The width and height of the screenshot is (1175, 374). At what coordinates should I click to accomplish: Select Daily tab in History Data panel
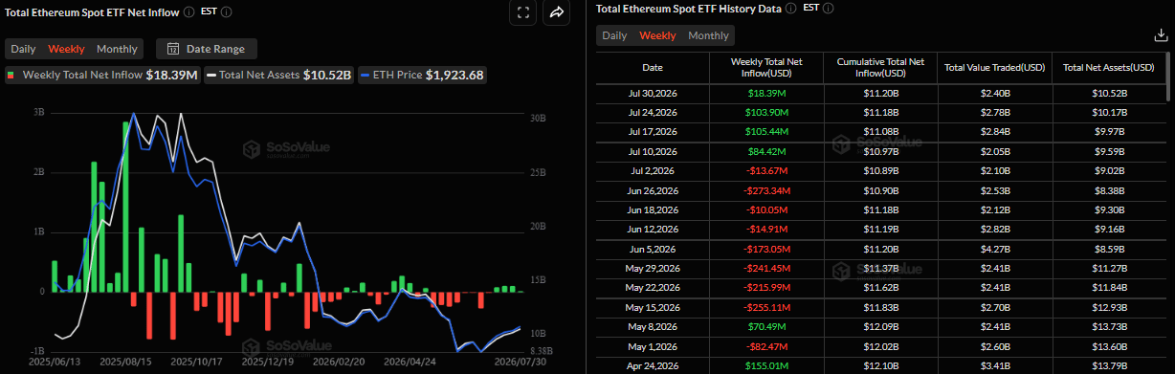click(614, 35)
